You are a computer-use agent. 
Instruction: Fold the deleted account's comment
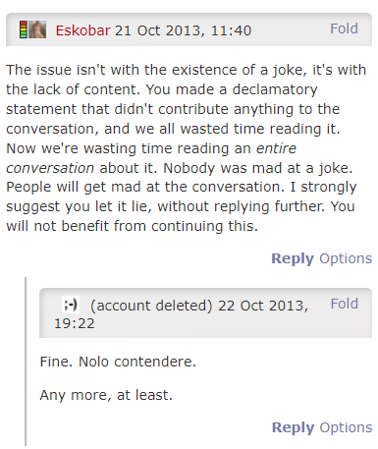[345, 304]
